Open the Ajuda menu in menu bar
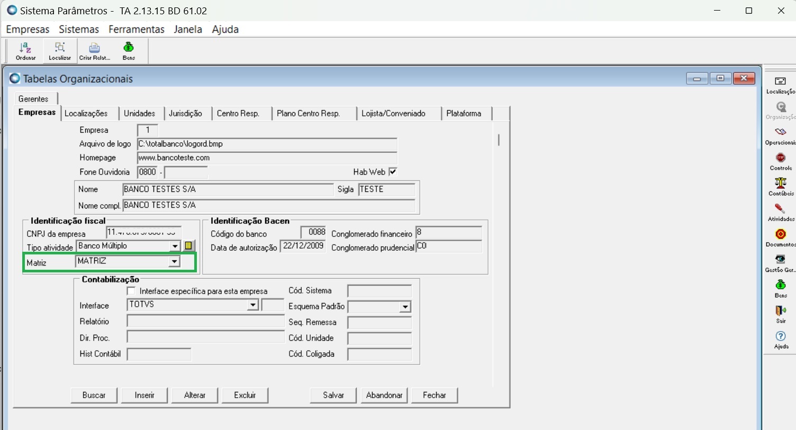 click(x=225, y=29)
